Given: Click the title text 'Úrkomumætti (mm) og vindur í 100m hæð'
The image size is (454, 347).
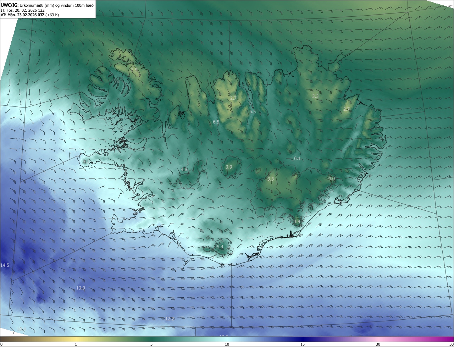Looking at the screenshot, I should (56, 5).
